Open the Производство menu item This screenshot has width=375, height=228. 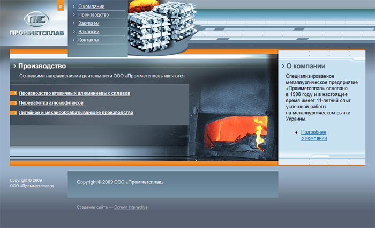(94, 15)
